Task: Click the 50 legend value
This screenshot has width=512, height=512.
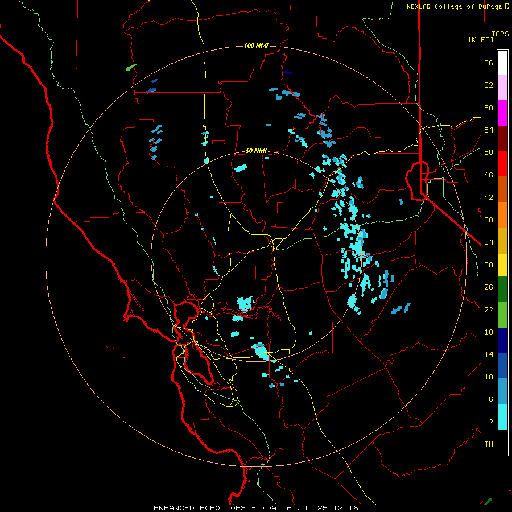Action: tap(489, 152)
